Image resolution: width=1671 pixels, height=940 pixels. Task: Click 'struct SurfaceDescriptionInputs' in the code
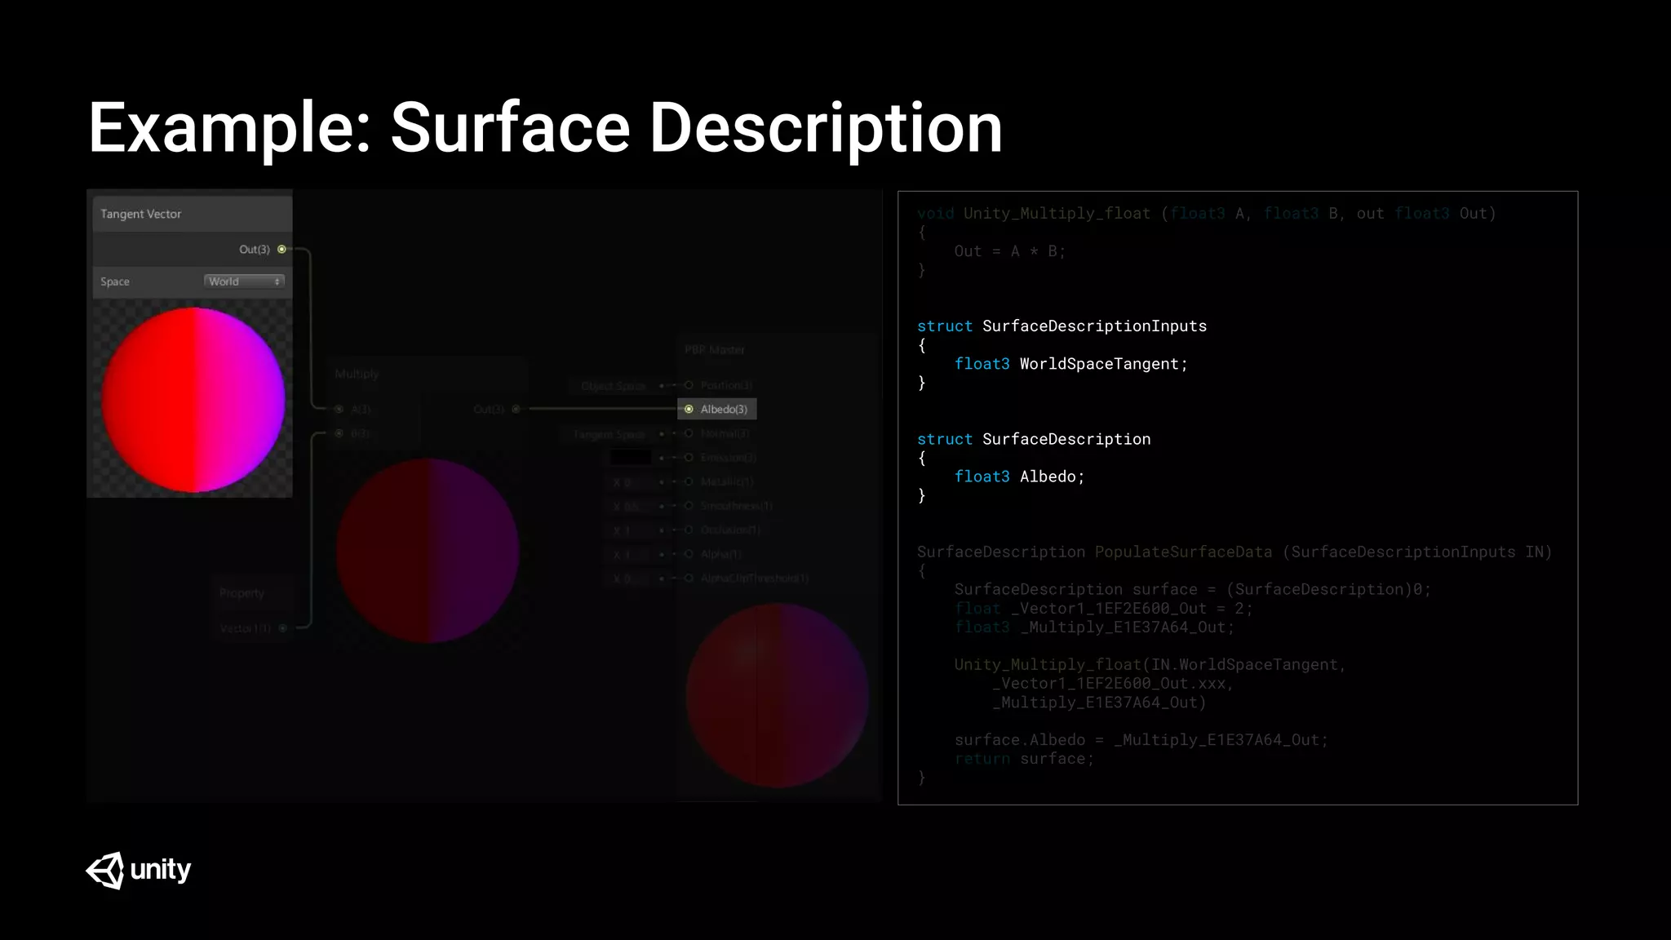click(1062, 326)
